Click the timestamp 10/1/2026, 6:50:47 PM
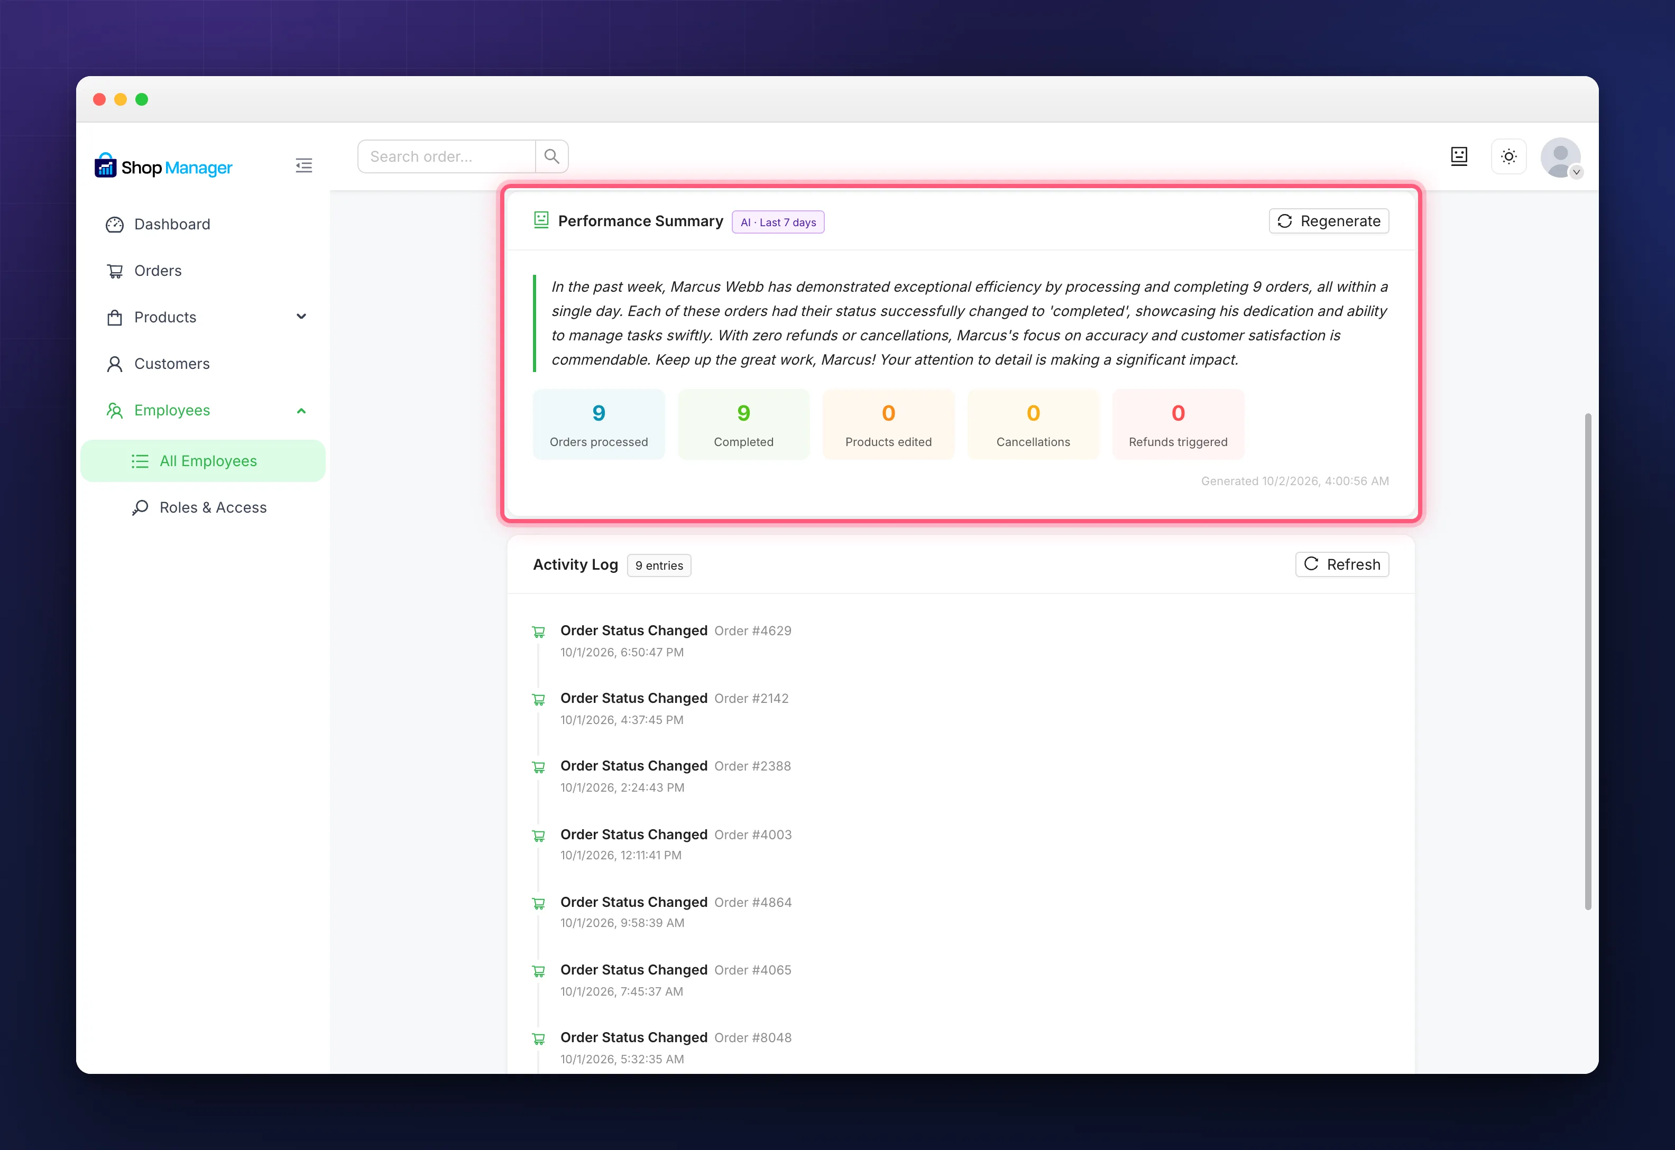1675x1150 pixels. (x=622, y=652)
